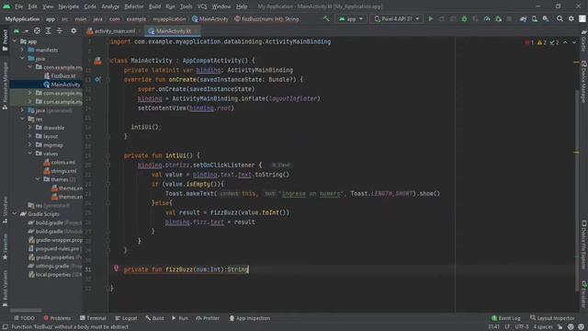The width and height of the screenshot is (588, 331).
Task: Click the red error count indicator
Action: click(529, 42)
